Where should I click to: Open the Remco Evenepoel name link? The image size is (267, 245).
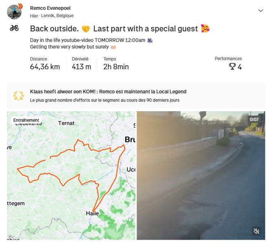click(x=50, y=8)
